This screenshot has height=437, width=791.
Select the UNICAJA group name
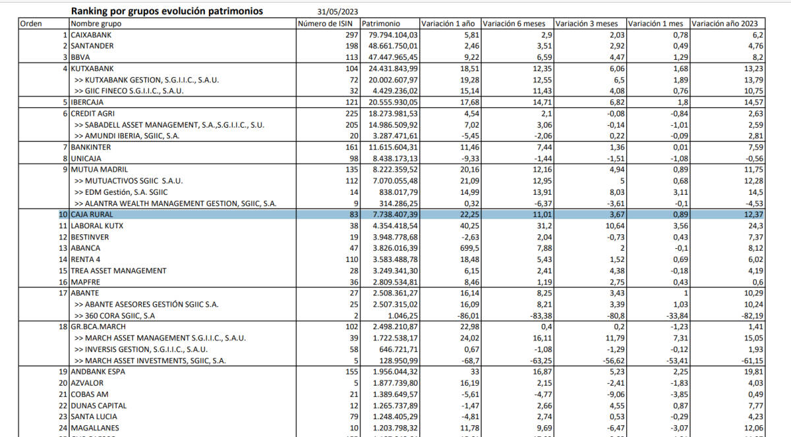[86, 158]
